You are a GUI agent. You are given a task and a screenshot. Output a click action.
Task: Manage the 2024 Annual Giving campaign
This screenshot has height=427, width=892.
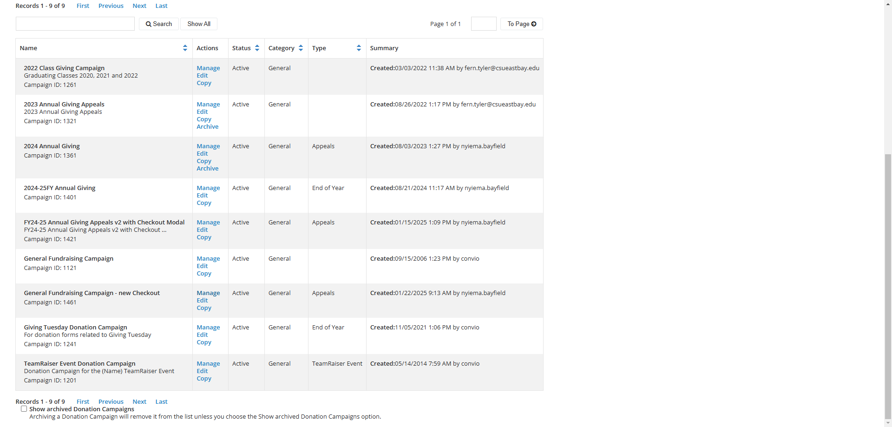[208, 146]
